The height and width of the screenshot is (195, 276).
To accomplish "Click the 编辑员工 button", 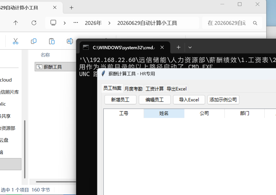I will (x=155, y=100).
